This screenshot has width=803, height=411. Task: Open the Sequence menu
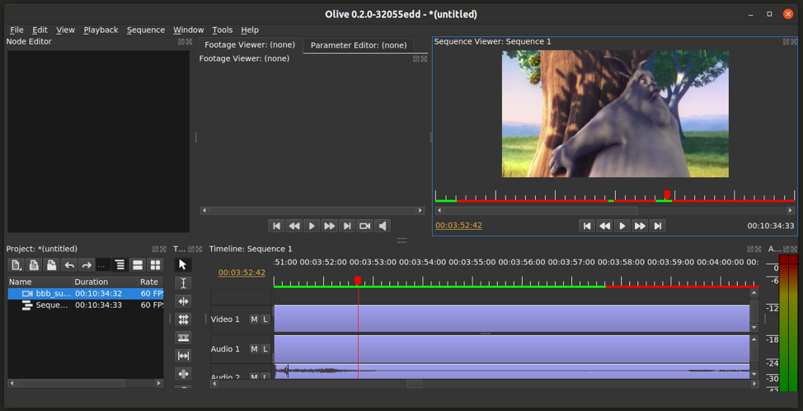click(145, 30)
